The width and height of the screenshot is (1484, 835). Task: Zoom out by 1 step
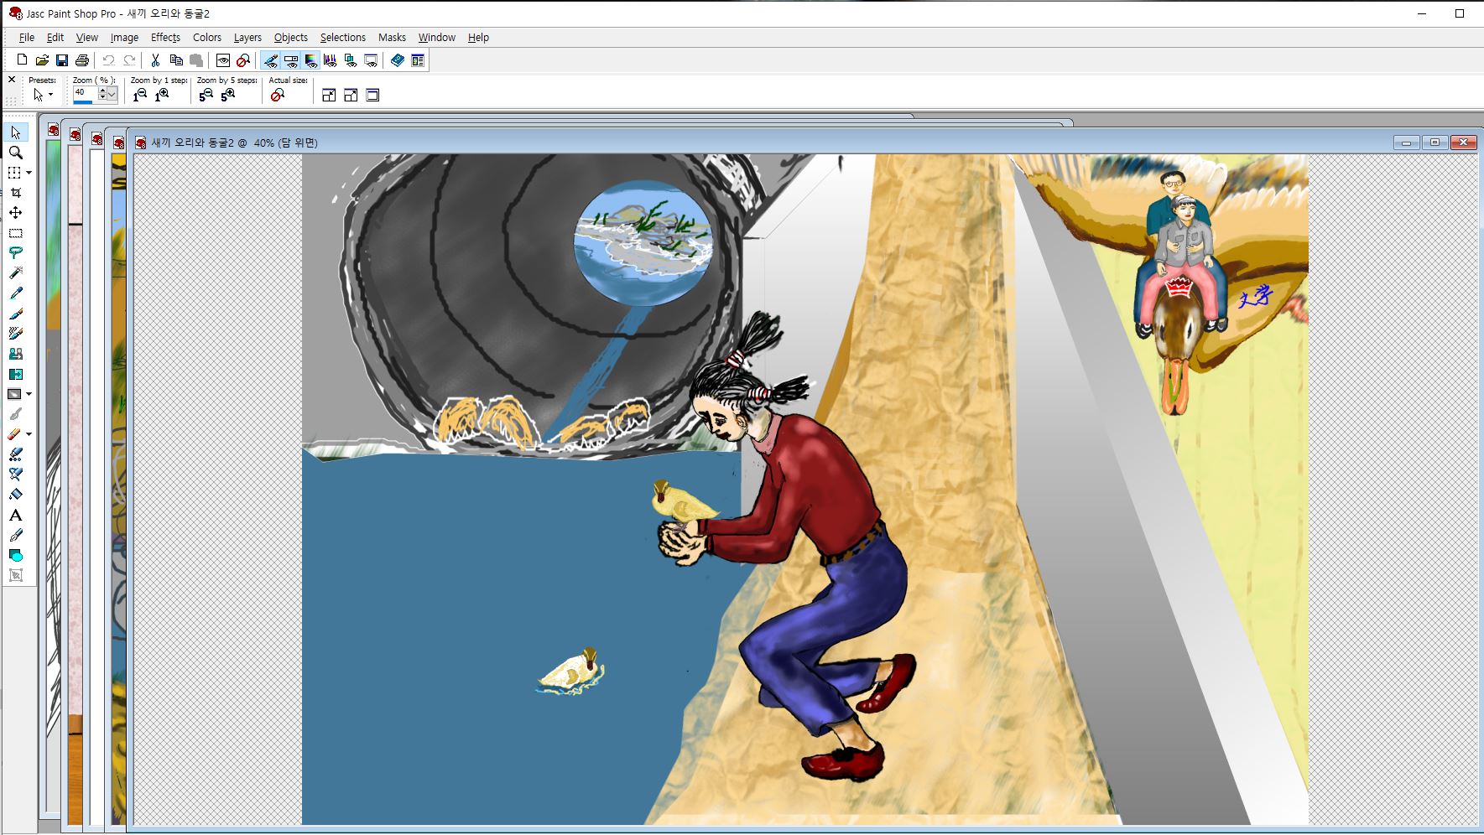click(x=140, y=96)
